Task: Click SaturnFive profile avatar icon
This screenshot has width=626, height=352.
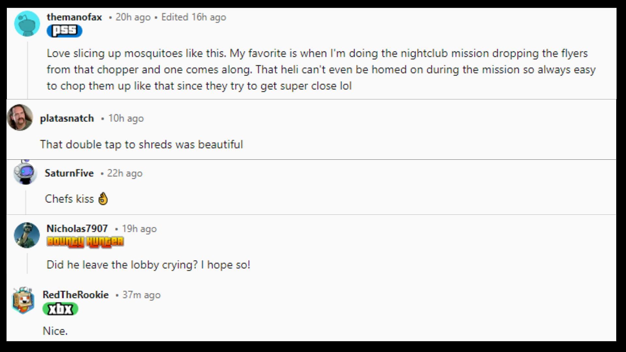Action: point(24,173)
